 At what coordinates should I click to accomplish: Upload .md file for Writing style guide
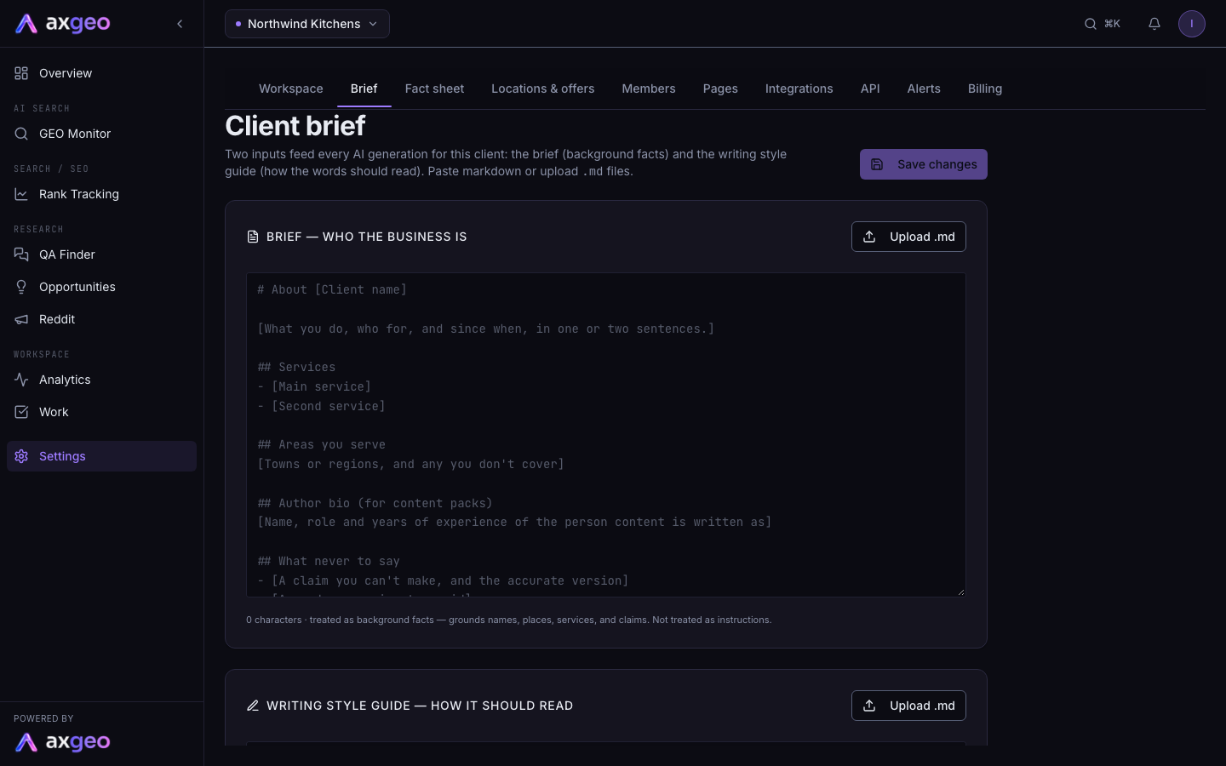908,706
